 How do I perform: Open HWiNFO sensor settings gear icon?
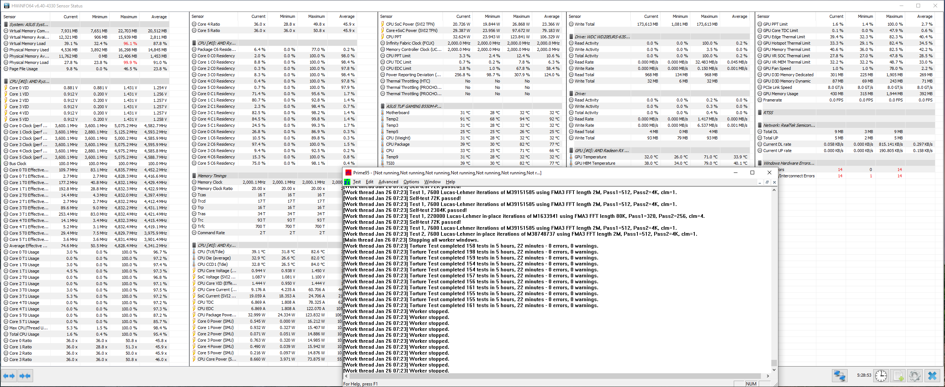(x=915, y=376)
